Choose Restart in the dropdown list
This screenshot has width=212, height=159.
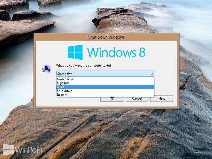[x=105, y=95]
